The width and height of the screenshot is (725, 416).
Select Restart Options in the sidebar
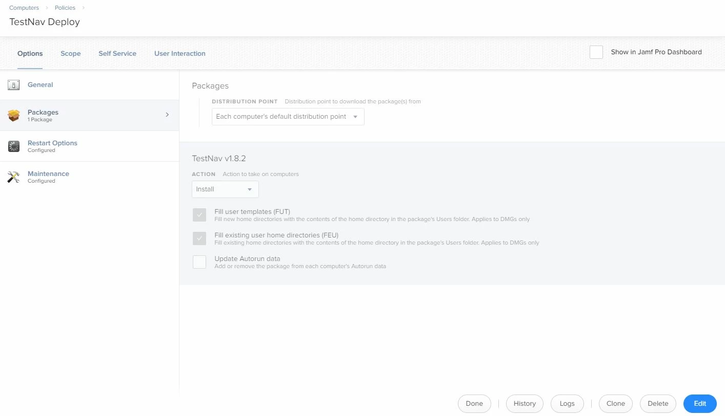(x=89, y=146)
